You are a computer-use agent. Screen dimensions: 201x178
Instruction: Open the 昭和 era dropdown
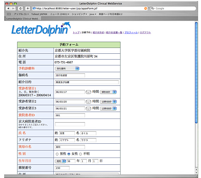60,161
